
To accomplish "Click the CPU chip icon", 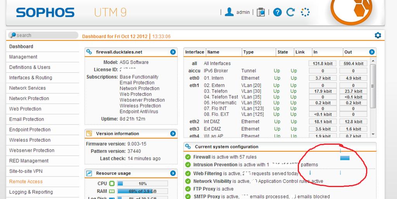I will tap(112, 184).
